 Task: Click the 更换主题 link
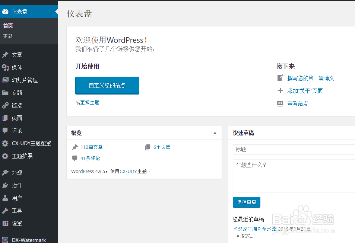pos(90,102)
